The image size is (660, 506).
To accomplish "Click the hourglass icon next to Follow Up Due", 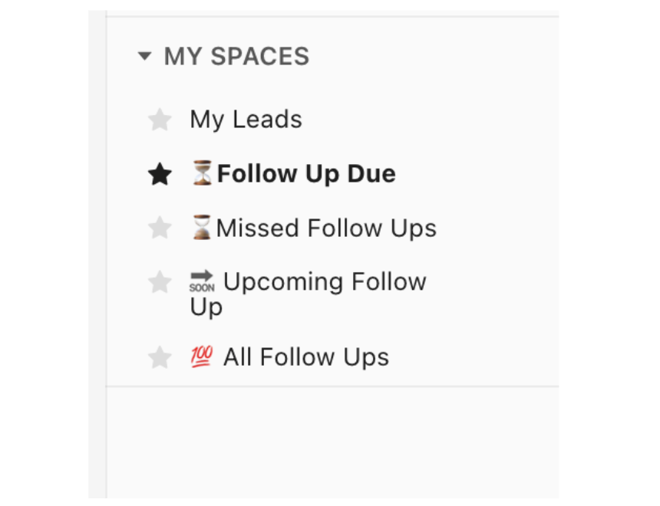I will (204, 173).
